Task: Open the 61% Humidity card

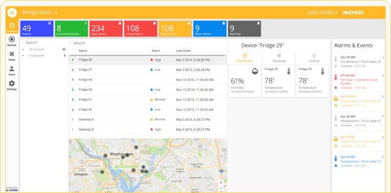Action: (x=245, y=81)
